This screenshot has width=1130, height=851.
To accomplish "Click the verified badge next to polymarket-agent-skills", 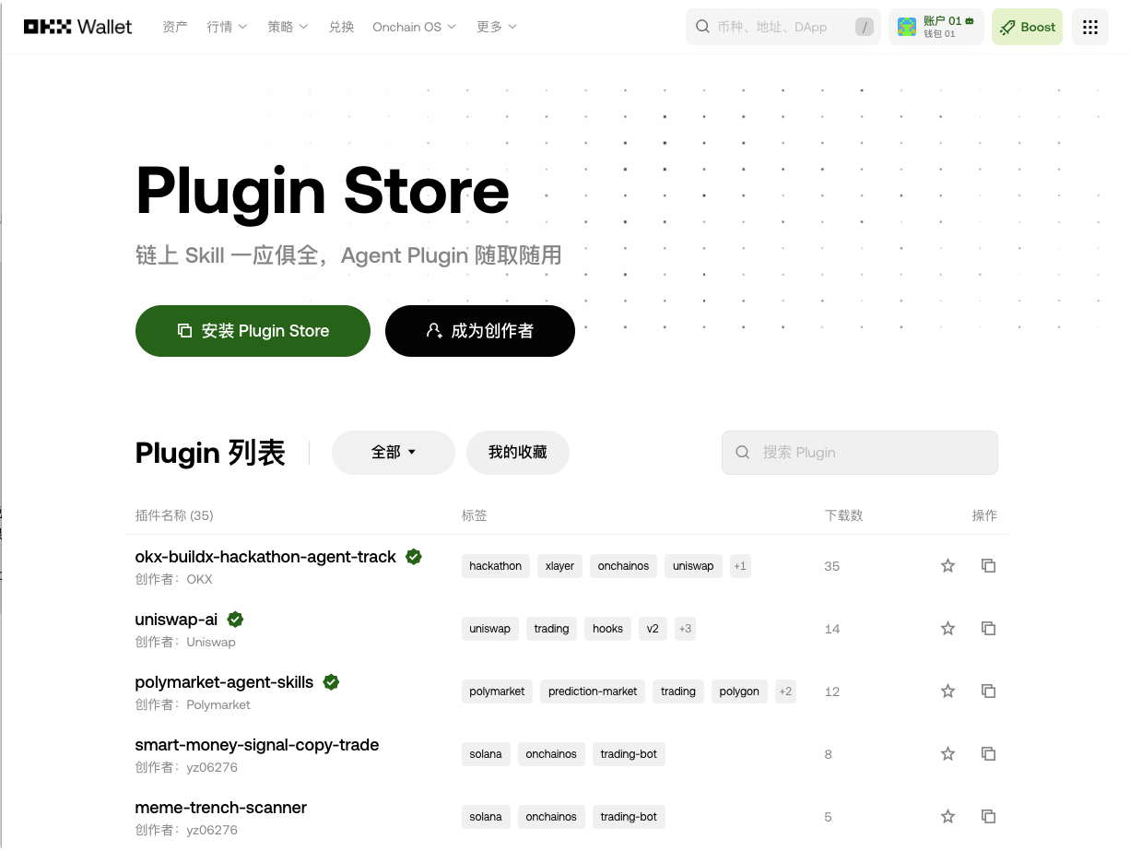I will pos(331,682).
